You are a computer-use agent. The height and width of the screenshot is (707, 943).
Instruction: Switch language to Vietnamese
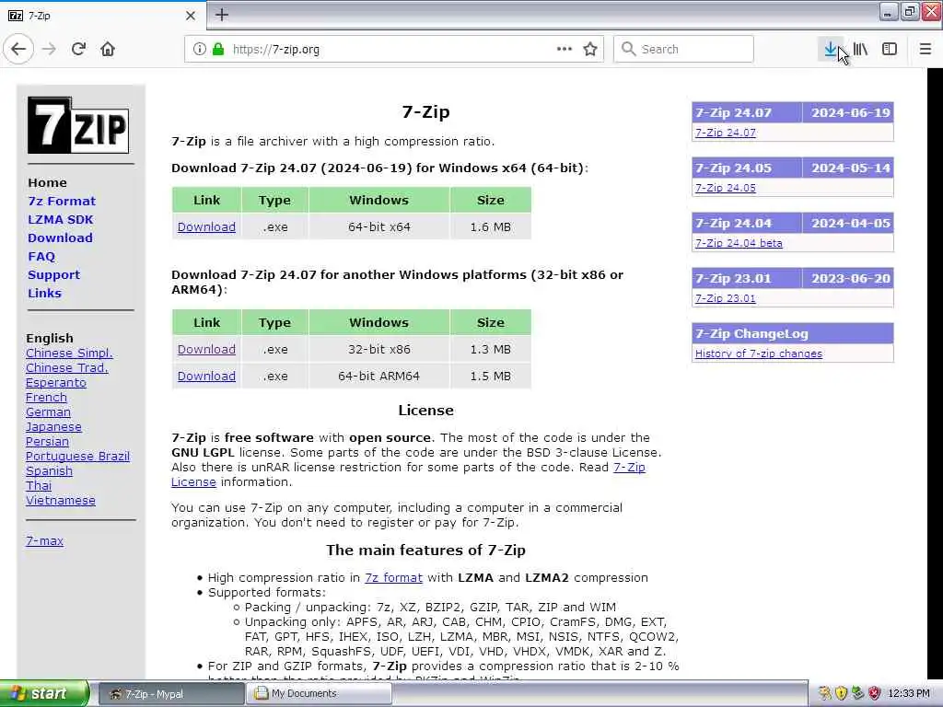click(x=60, y=500)
